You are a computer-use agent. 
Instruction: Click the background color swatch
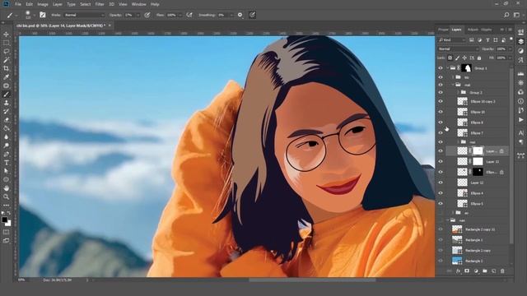[x=9, y=224]
